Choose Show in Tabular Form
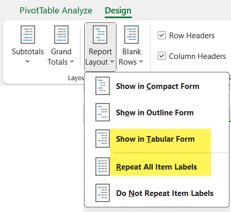 click(x=155, y=139)
